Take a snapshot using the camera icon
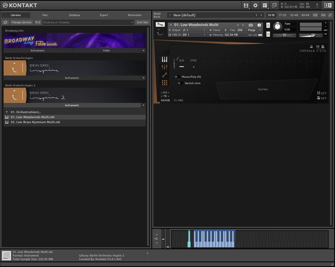This screenshot has height=267, width=335. click(x=251, y=25)
